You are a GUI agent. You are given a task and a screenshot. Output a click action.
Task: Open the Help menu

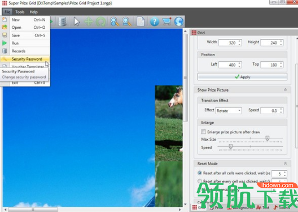click(x=33, y=12)
